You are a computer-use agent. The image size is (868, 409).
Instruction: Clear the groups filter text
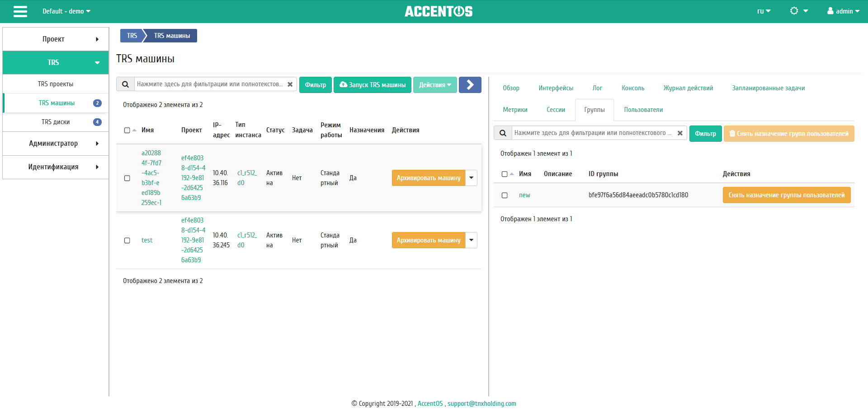680,133
